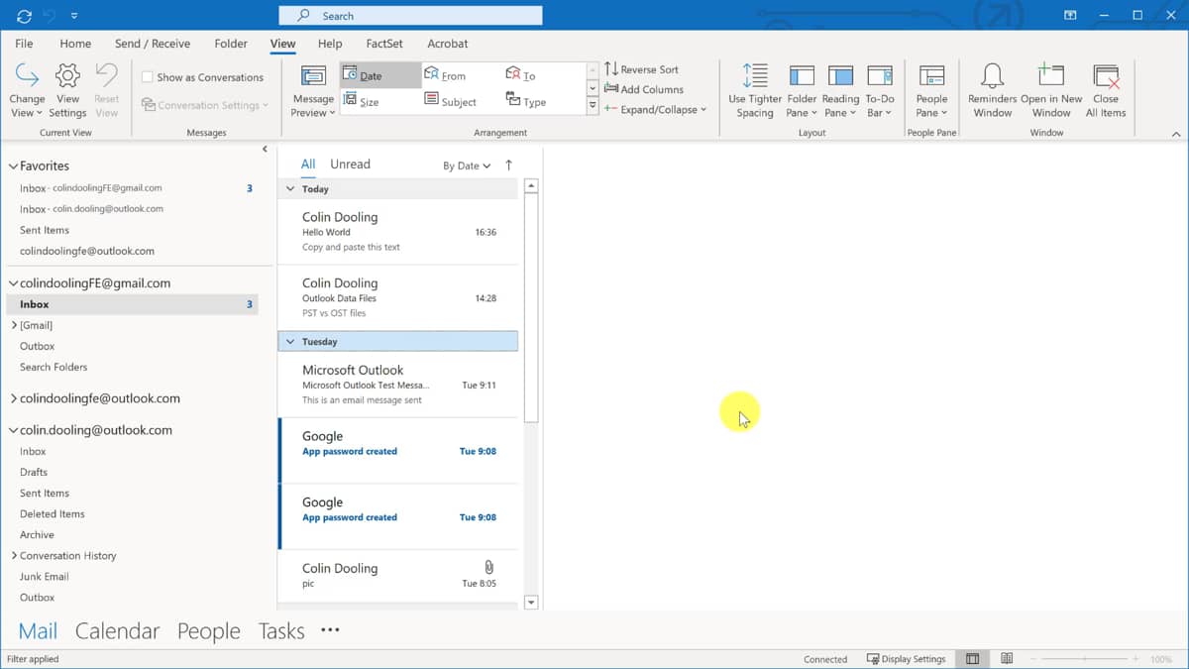
Task: Collapse the folder pane arrow
Action: pyautogui.click(x=265, y=149)
